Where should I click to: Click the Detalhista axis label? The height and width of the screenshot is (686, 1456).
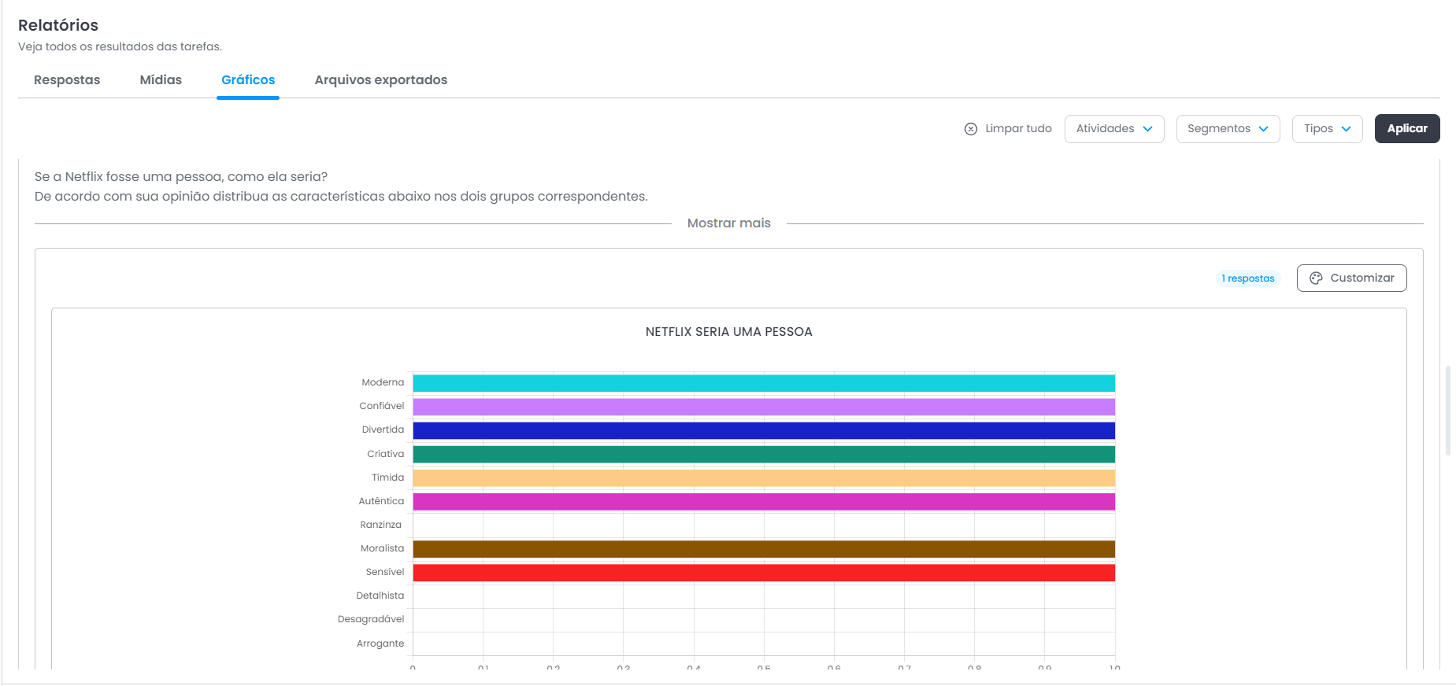[x=380, y=596]
